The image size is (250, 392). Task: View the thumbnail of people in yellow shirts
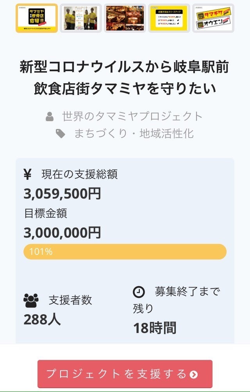click(81, 18)
